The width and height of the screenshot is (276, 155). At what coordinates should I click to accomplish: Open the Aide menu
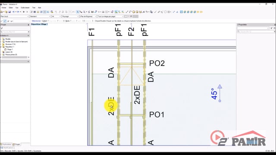pos(39,8)
